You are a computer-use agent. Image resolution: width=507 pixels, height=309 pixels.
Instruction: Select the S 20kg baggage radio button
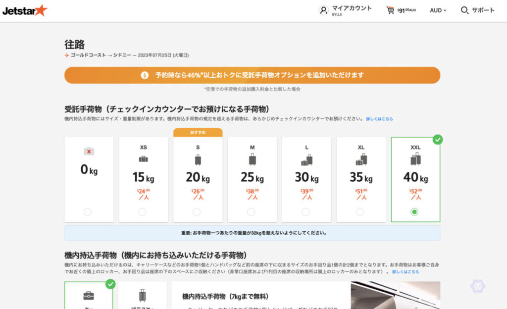(x=197, y=212)
